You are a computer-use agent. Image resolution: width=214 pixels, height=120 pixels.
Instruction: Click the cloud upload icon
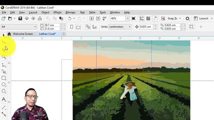click(x=33, y=18)
